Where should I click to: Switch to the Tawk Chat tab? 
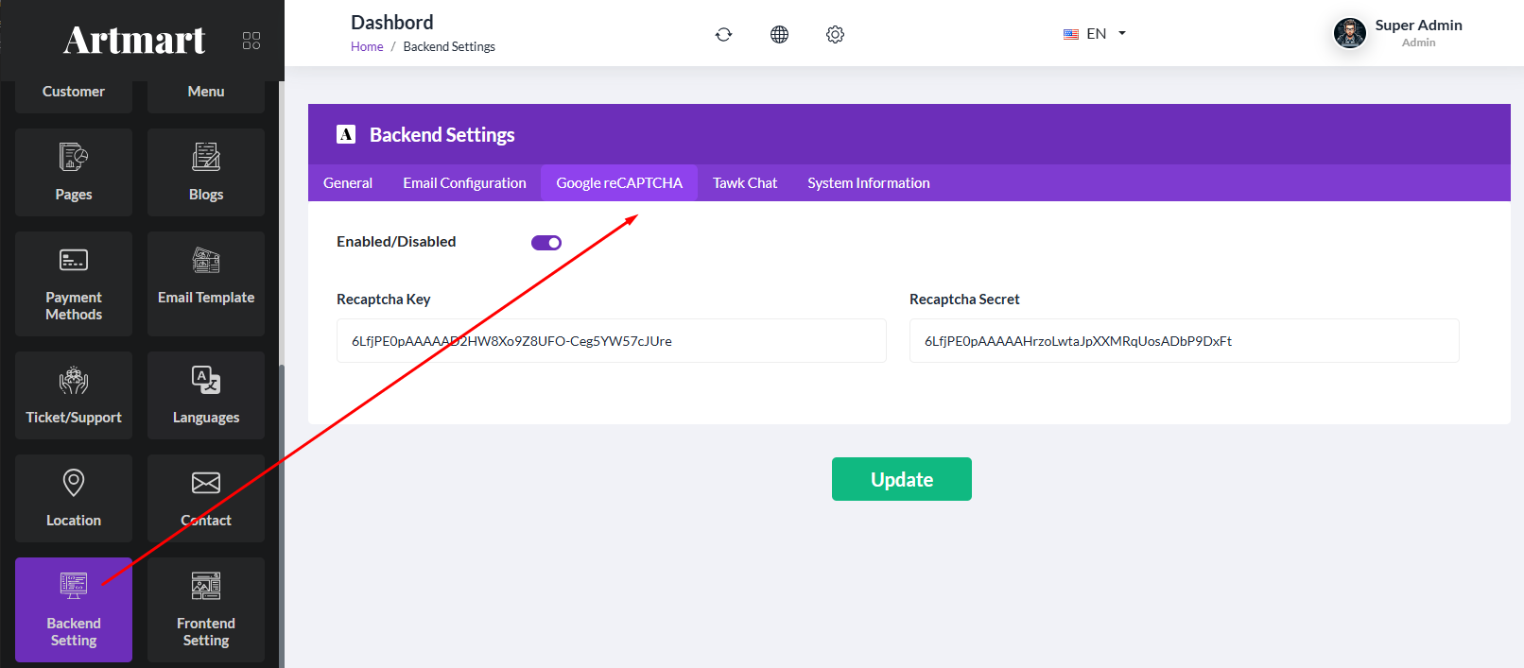[x=745, y=183]
